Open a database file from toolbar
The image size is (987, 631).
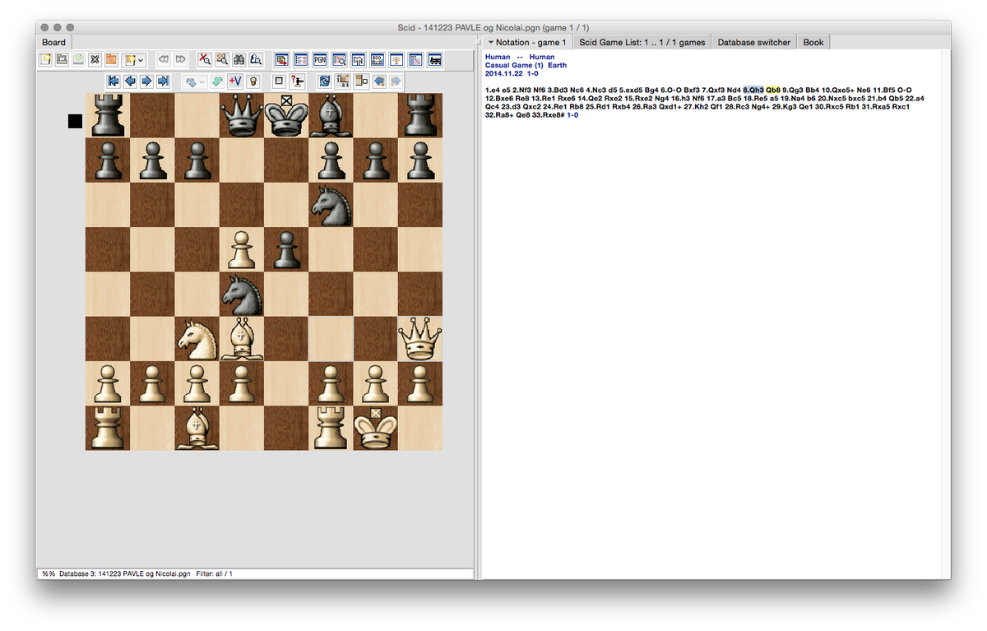tap(62, 59)
